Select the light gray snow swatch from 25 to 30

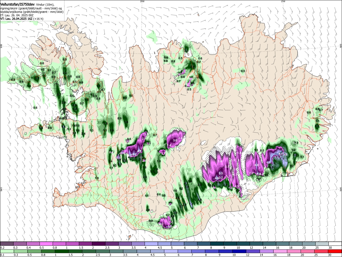coord(322,244)
